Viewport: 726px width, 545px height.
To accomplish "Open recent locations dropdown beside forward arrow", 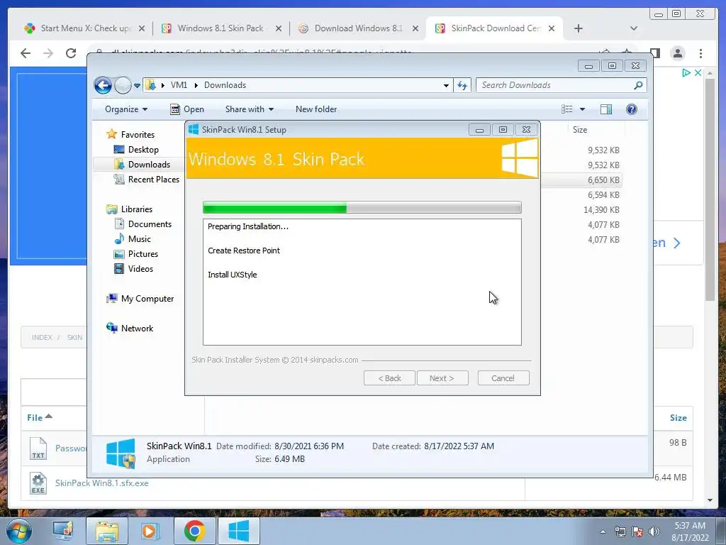I will pyautogui.click(x=137, y=86).
